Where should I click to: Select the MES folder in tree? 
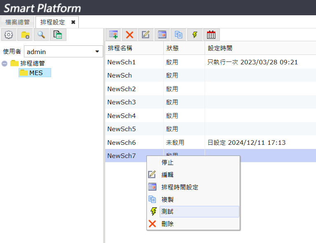tap(35, 73)
